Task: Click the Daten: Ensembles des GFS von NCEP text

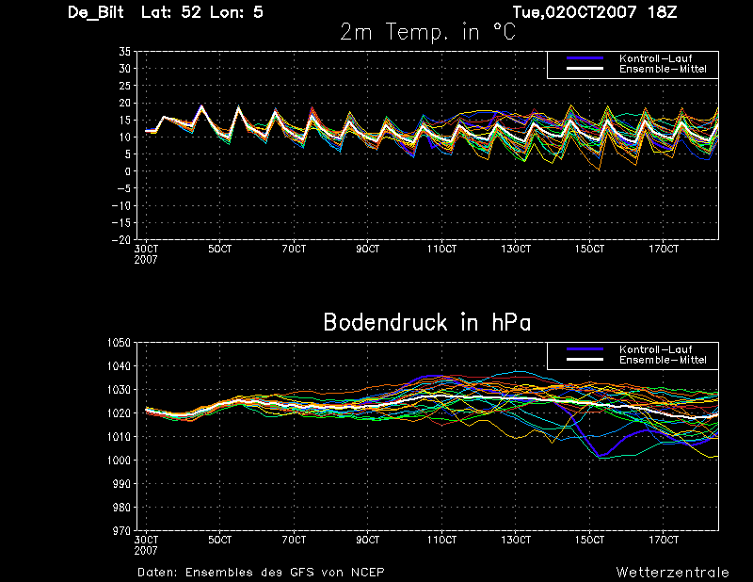Action: click(261, 573)
